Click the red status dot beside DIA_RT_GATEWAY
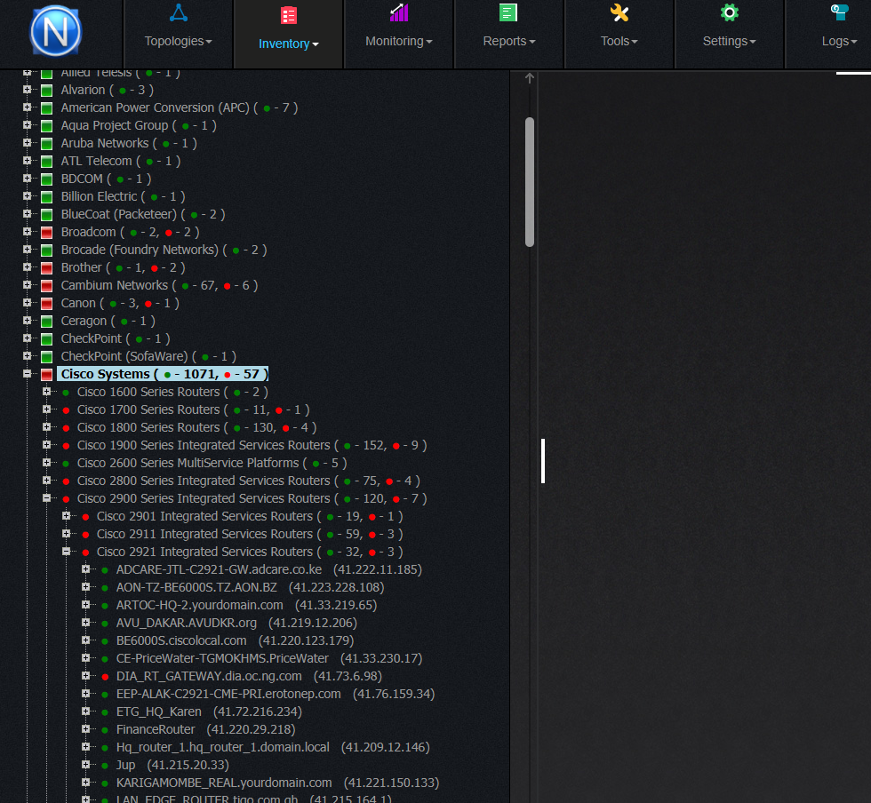This screenshot has height=803, width=871. [x=105, y=677]
